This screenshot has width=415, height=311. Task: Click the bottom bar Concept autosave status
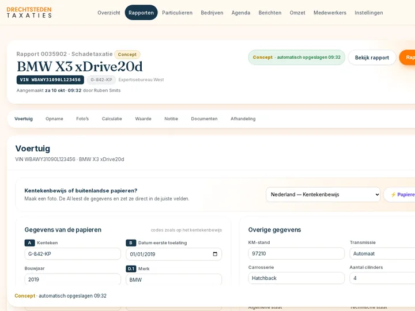61,296
